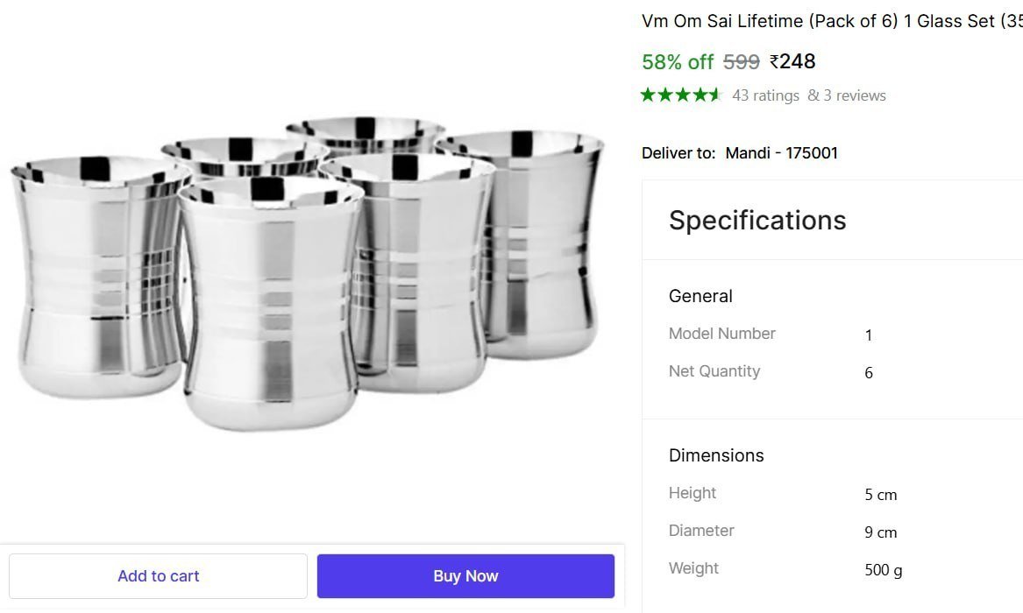Click the ₹248 selling price
Screen dimensions: 1023x613
click(792, 61)
